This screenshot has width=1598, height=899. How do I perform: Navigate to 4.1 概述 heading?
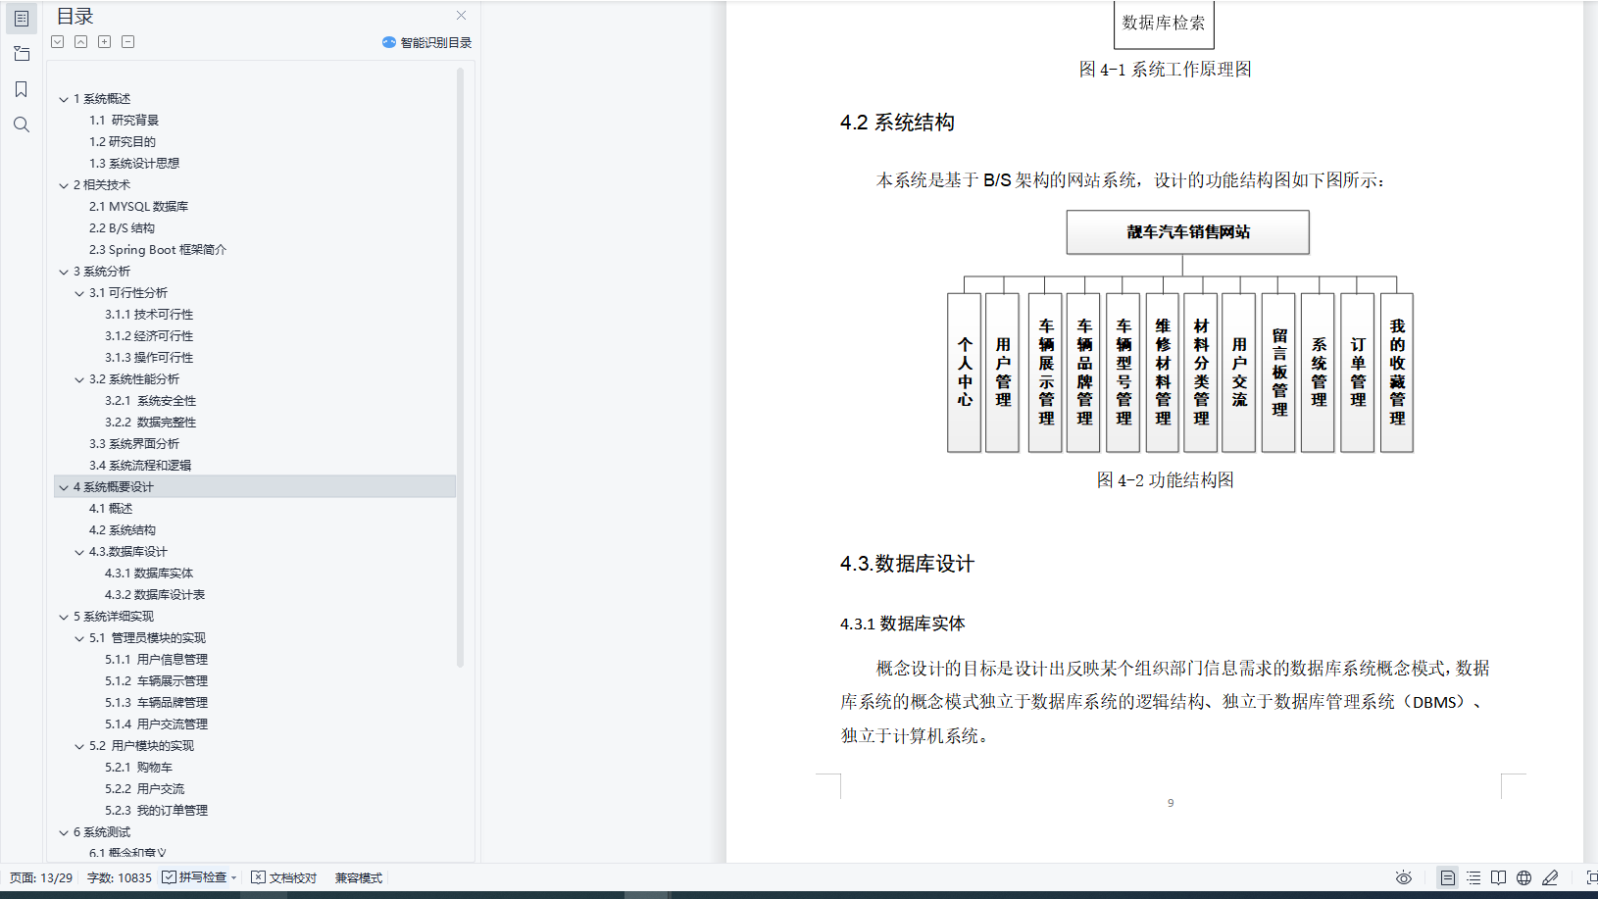tap(111, 509)
